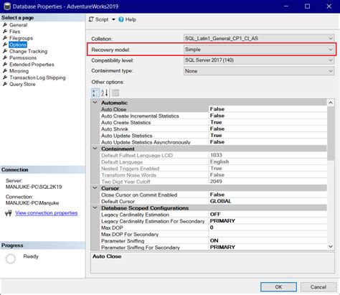Select Close Cursor on Commit Enabled row
340x295 pixels.
(x=213, y=195)
